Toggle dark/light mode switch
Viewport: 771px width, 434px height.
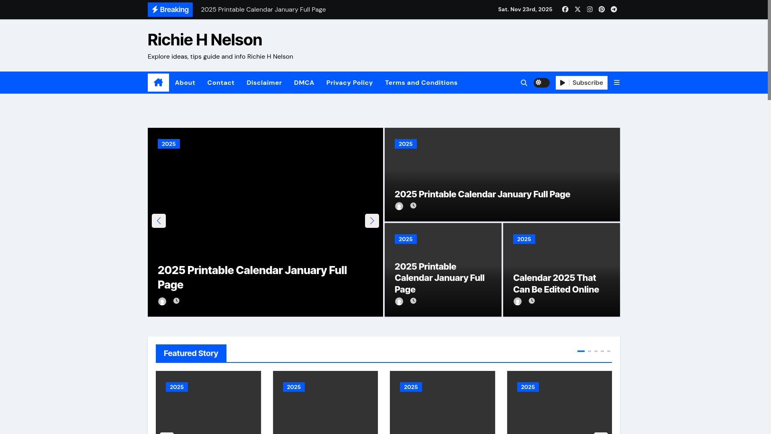[x=541, y=82]
